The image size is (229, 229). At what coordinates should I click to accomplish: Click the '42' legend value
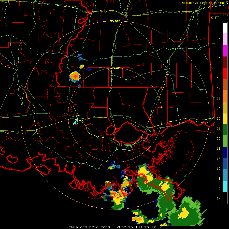click(219, 88)
